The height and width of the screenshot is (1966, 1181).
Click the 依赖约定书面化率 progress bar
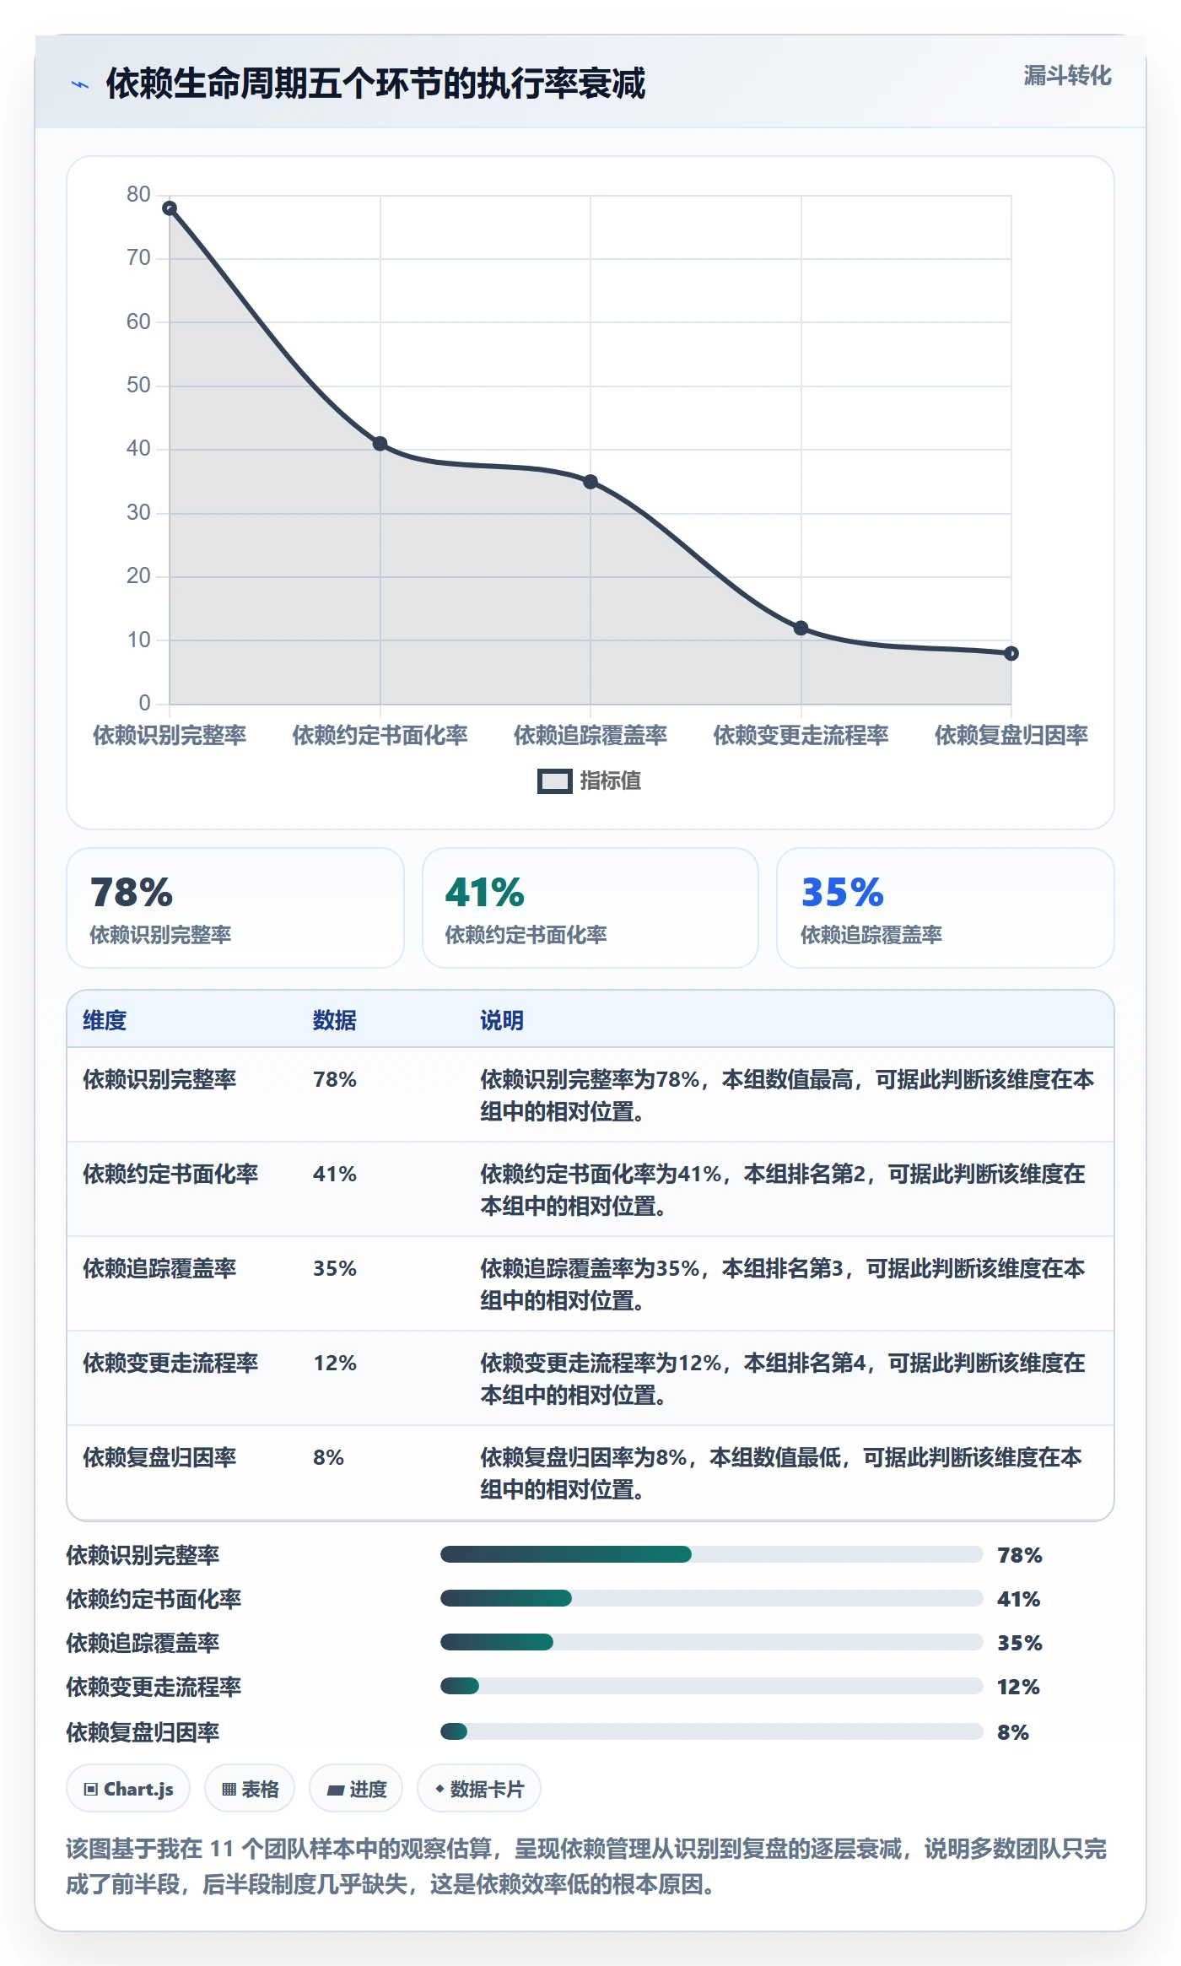[711, 1598]
